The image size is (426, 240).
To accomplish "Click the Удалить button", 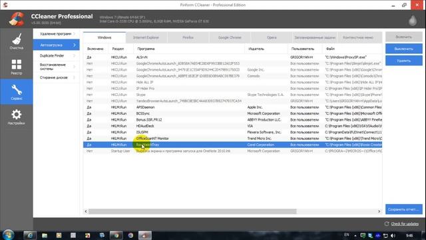I will (404, 61).
